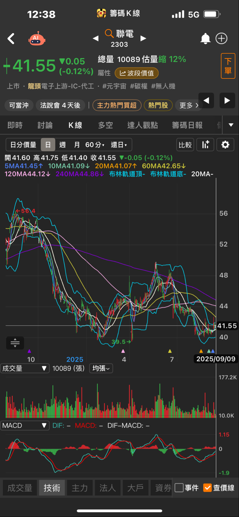Switch to the 多空 tab

click(105, 125)
